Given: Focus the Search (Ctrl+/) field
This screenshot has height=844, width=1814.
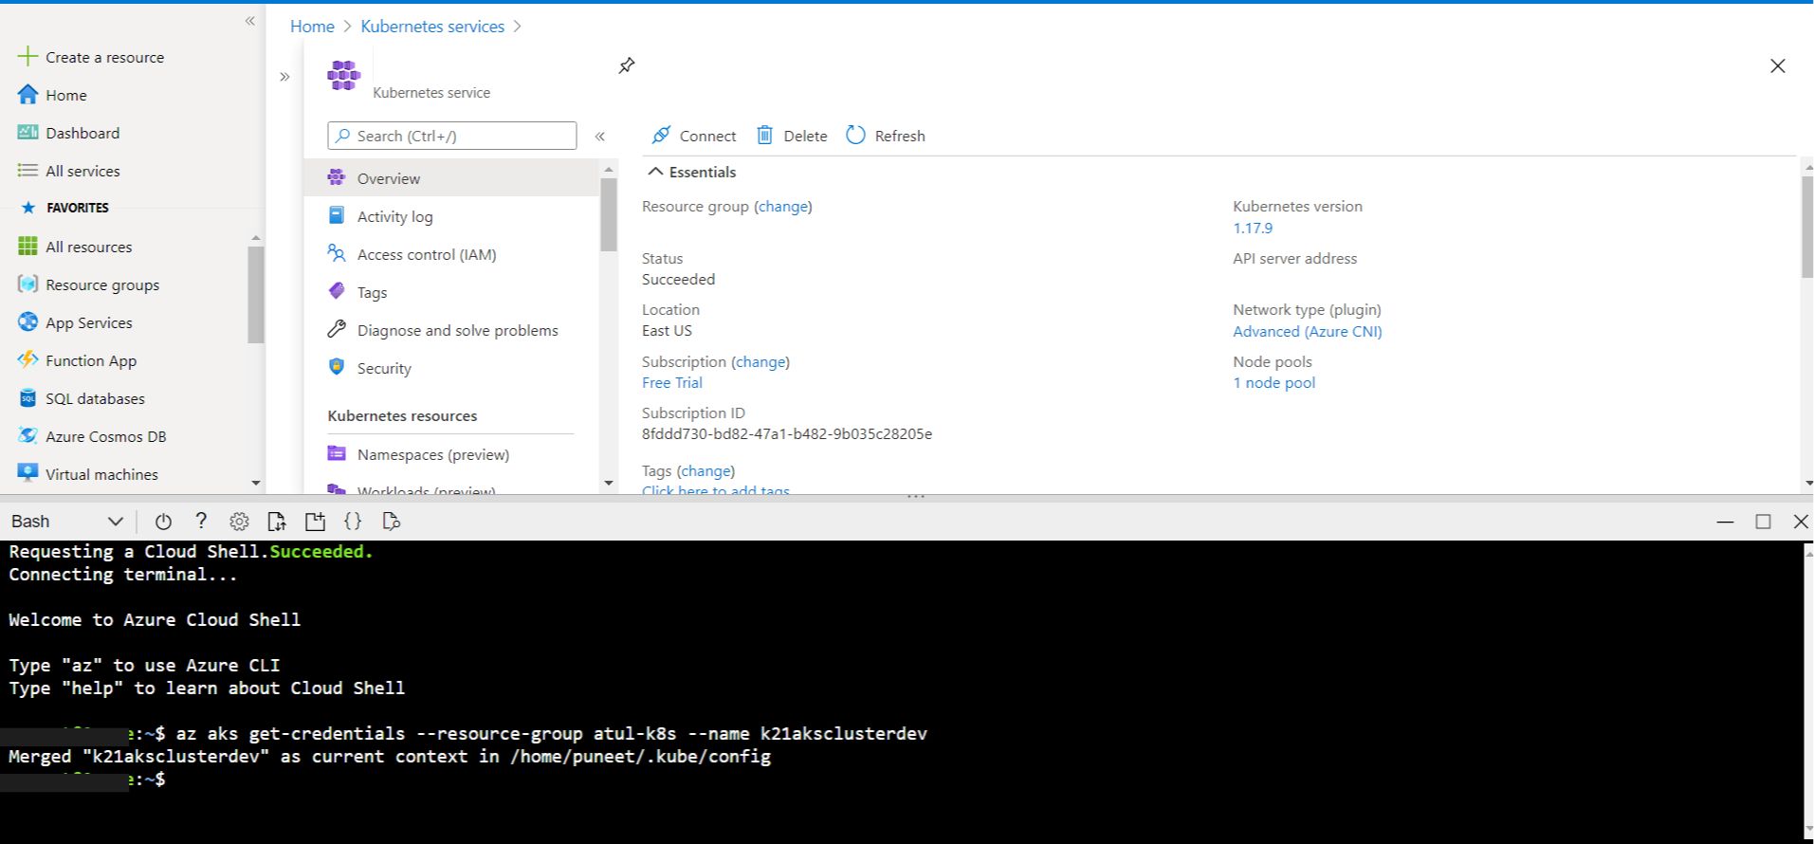Looking at the screenshot, I should (x=452, y=136).
